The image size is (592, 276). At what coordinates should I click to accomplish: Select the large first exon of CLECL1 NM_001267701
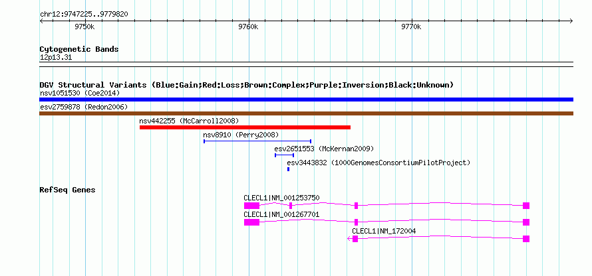[x=252, y=222]
